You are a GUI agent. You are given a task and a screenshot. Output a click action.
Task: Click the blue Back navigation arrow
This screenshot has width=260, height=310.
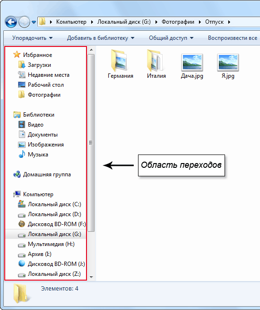click(x=11, y=22)
